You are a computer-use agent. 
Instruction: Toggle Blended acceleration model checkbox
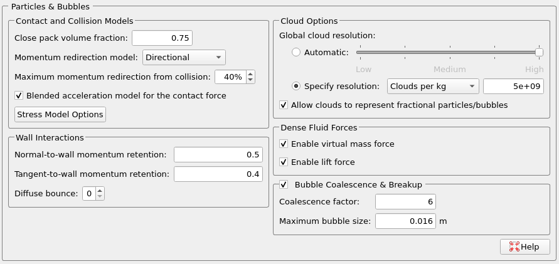19,96
